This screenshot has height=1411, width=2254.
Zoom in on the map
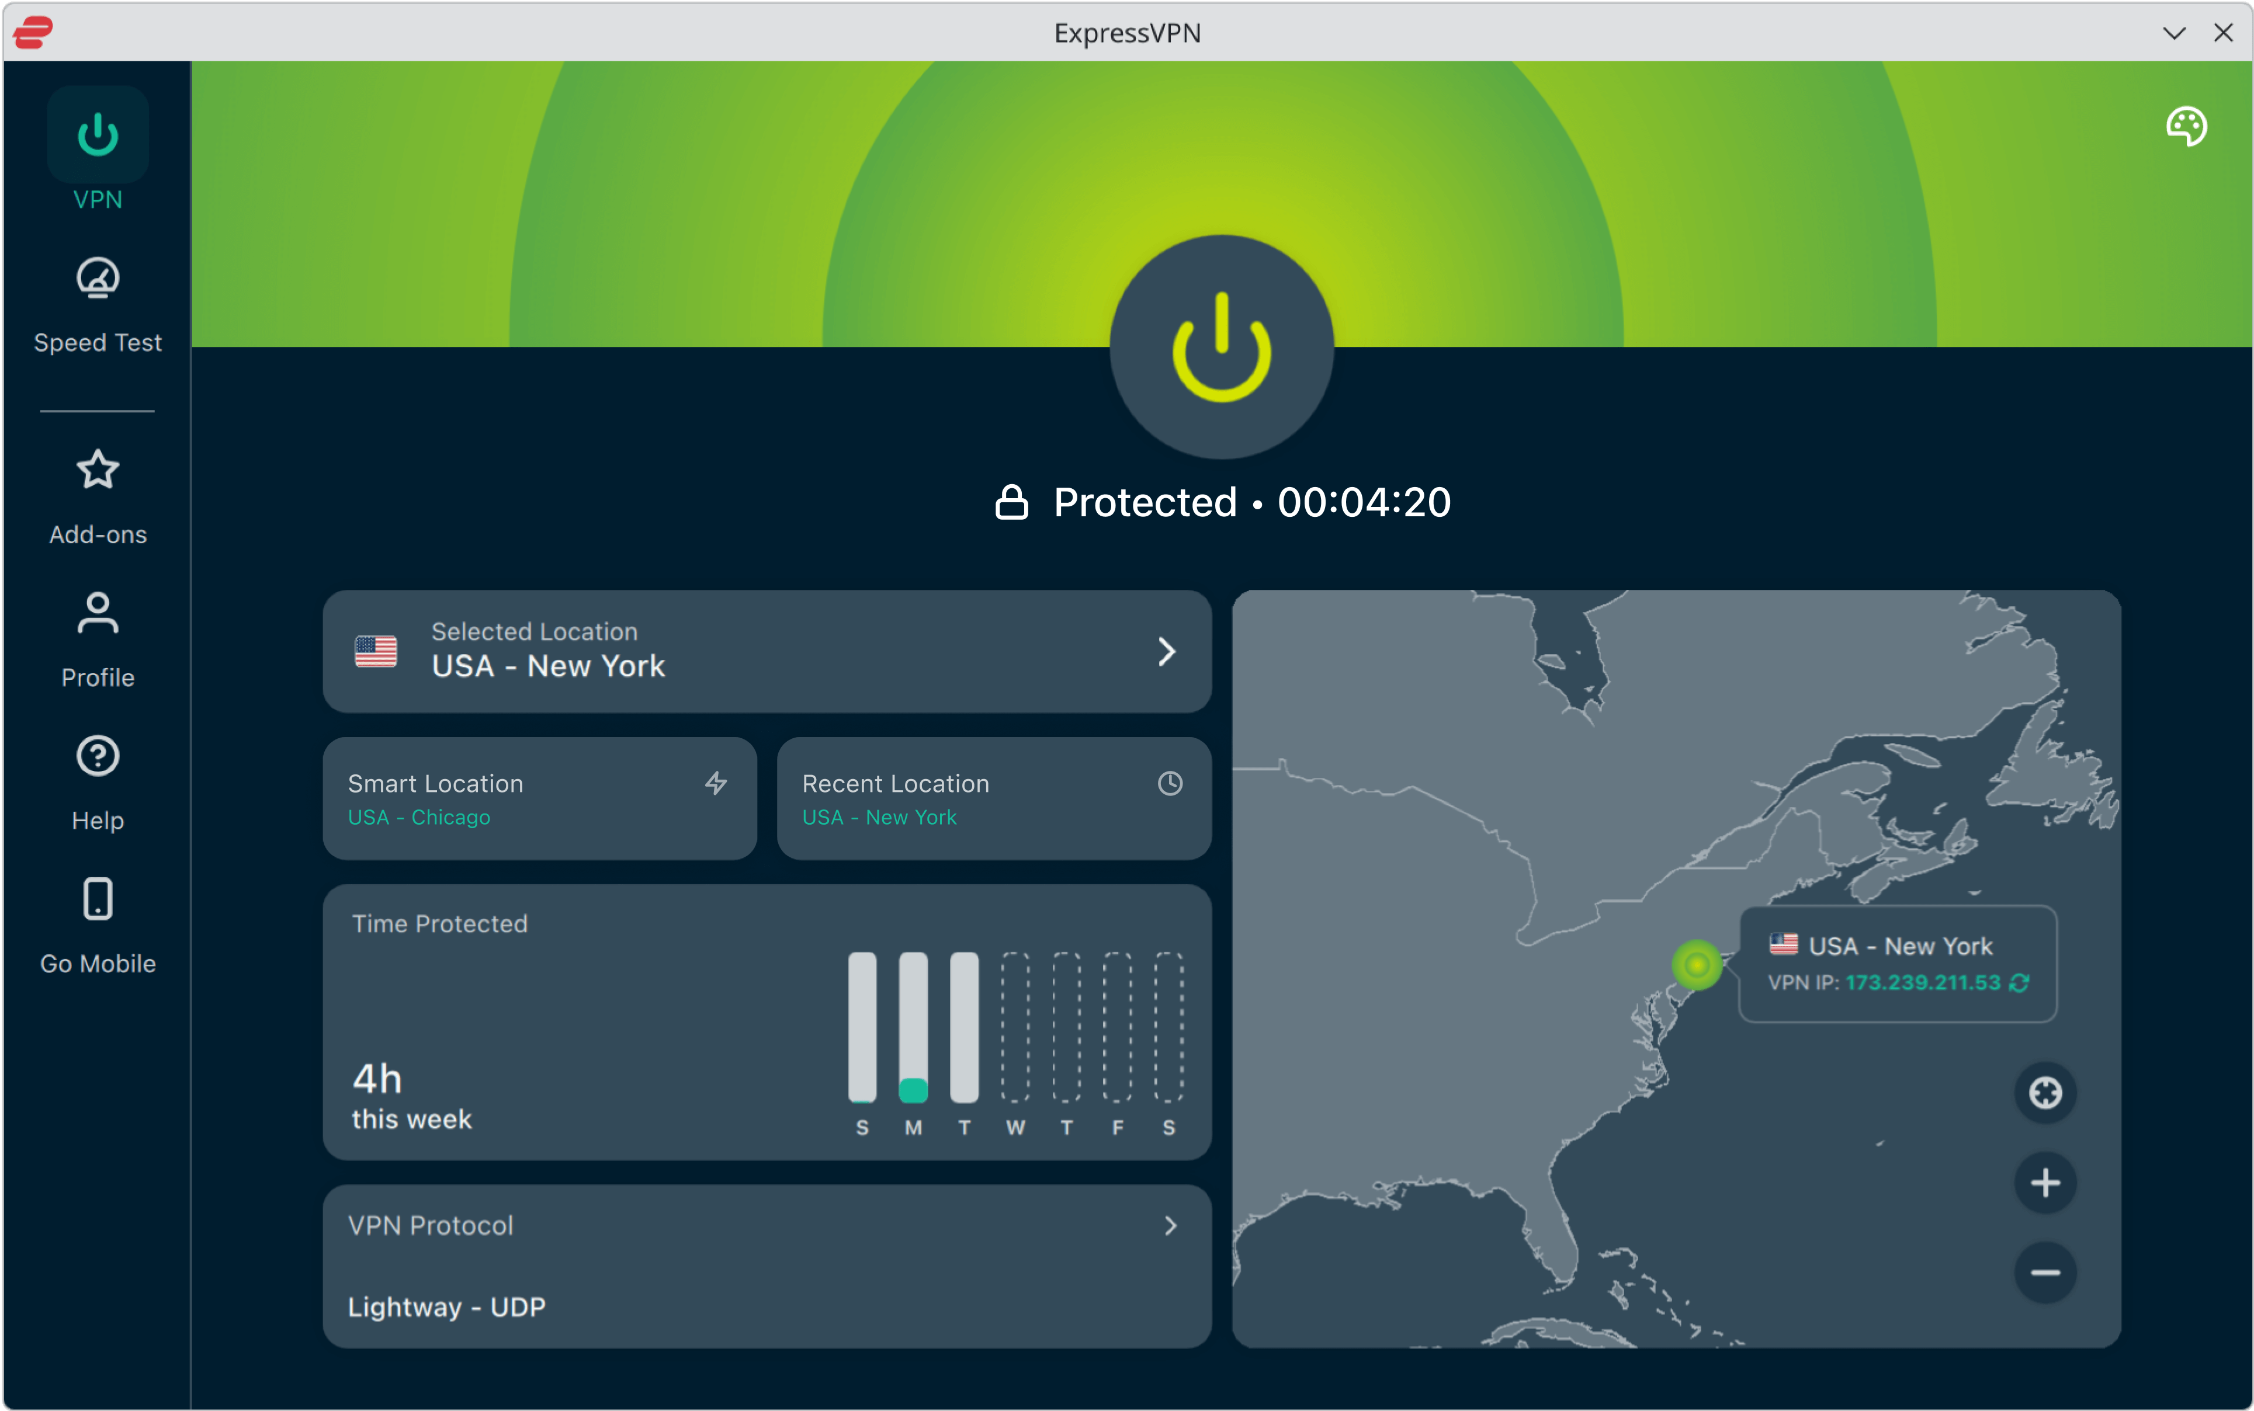tap(2045, 1183)
